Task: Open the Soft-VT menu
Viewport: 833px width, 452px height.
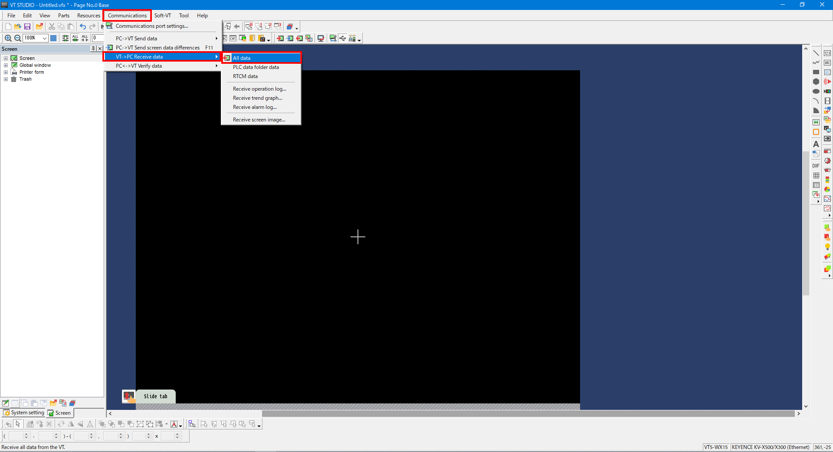Action: pos(162,16)
